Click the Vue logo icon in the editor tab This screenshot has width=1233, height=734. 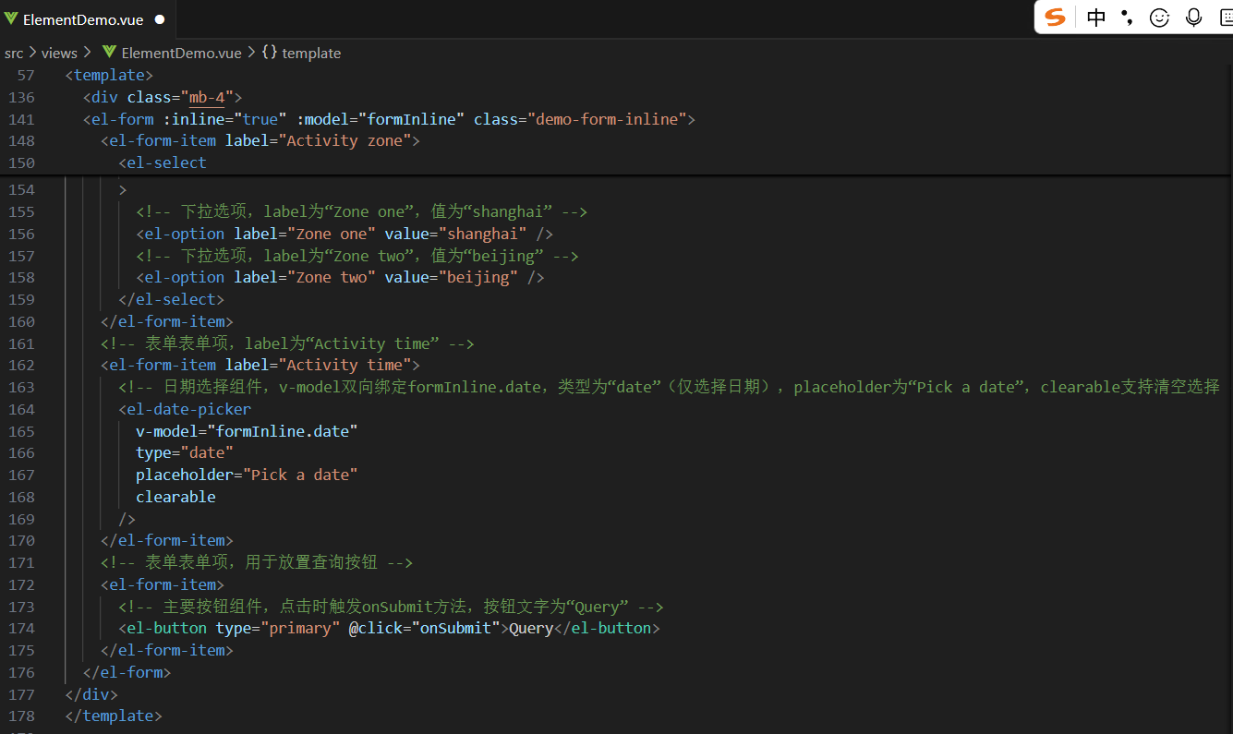11,18
